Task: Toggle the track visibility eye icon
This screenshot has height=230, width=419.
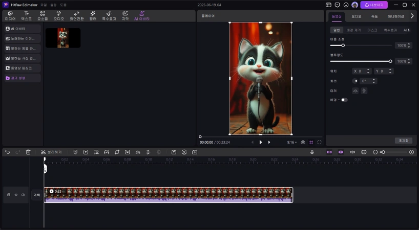Action: [16, 195]
